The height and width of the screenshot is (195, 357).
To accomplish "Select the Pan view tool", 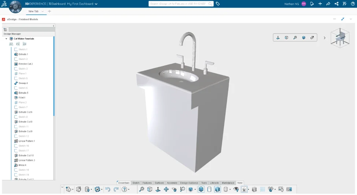I will (x=166, y=189).
